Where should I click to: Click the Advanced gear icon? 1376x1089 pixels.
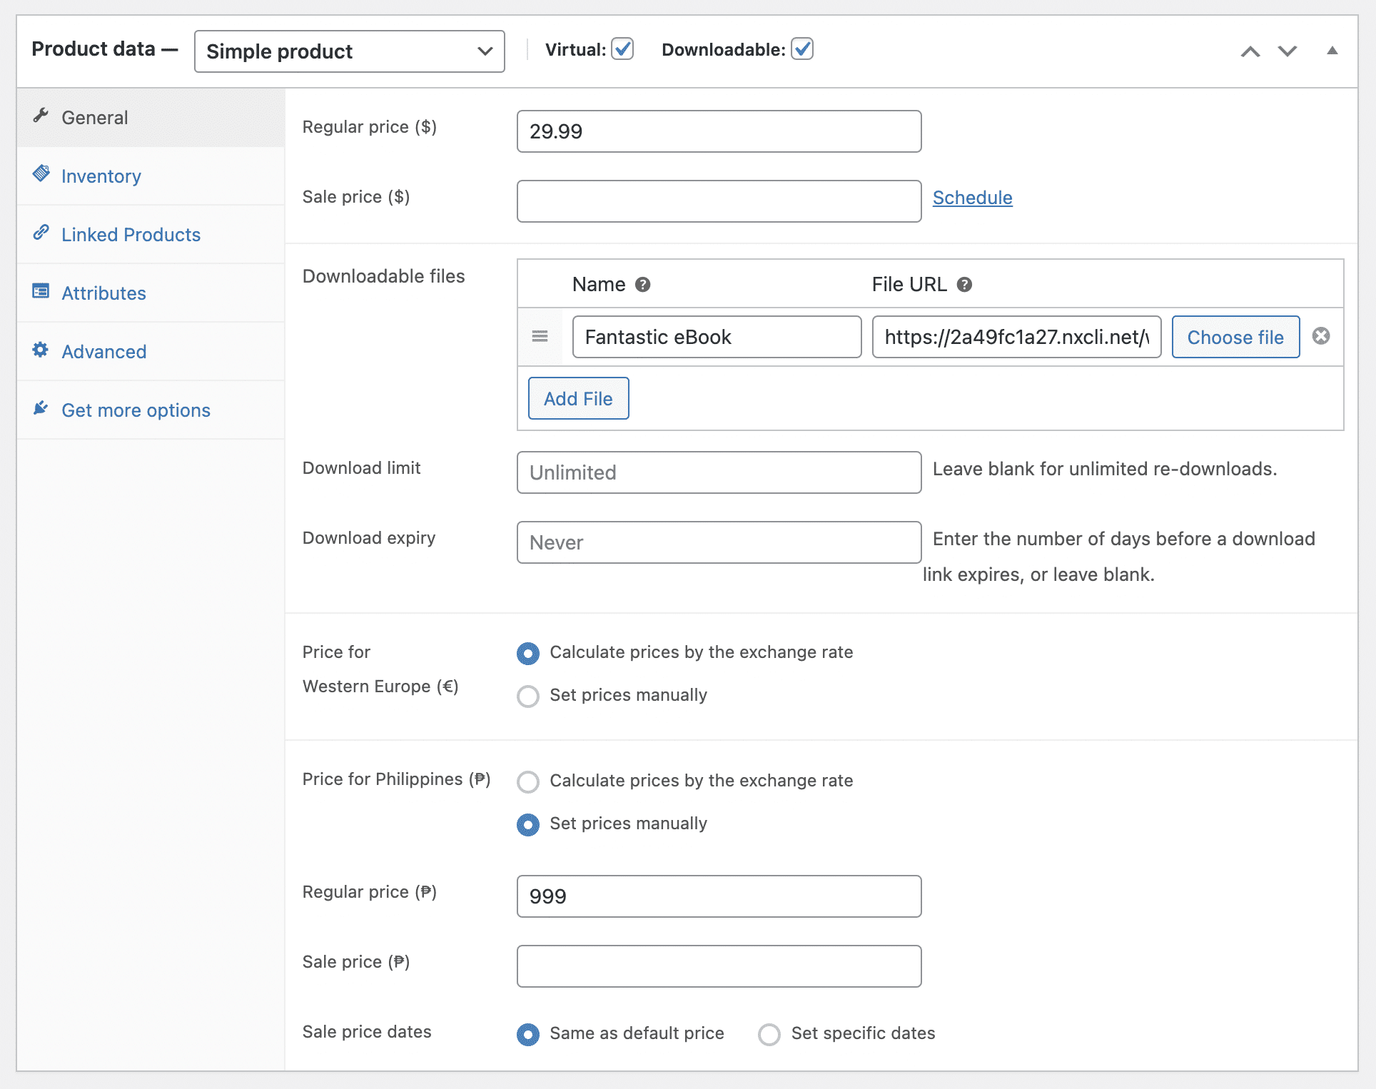tap(41, 350)
